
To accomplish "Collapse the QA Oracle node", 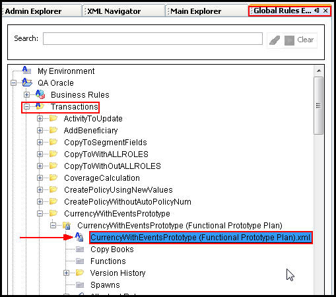I will [x=14, y=83].
